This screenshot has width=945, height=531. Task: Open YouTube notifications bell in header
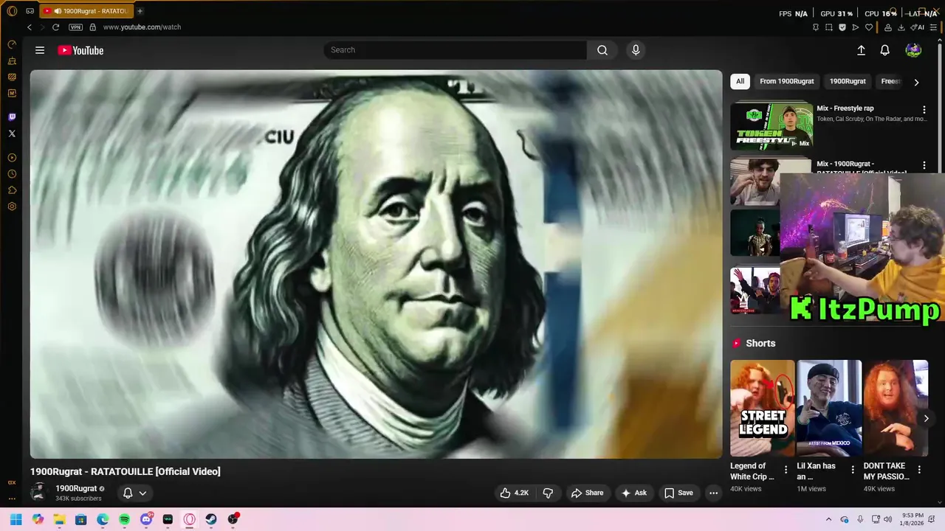coord(884,50)
